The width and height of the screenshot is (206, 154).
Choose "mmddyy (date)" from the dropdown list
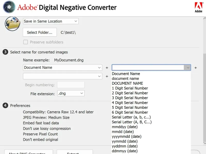pos(125,127)
